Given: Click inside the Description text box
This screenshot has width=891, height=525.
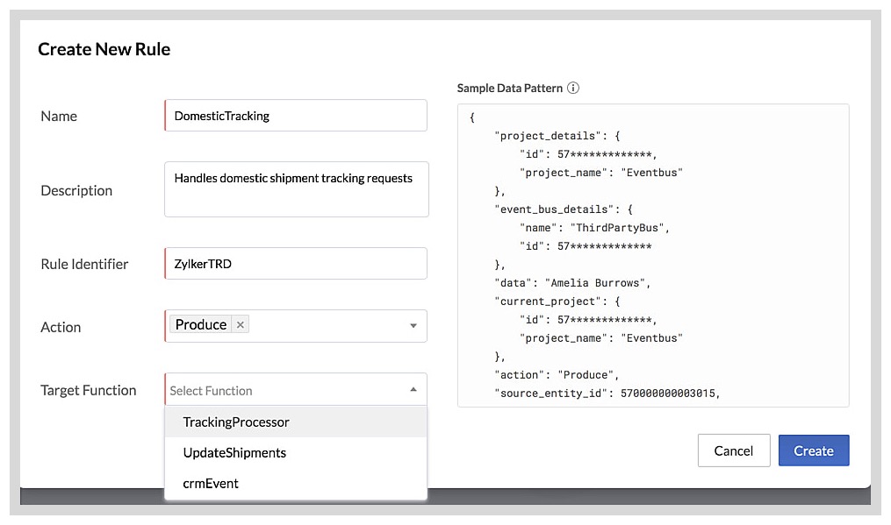Looking at the screenshot, I should 296,188.
